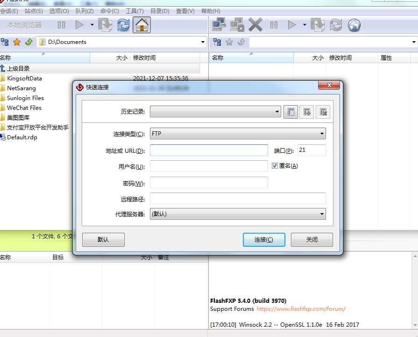Open the 工具(T) menu

[135, 11]
